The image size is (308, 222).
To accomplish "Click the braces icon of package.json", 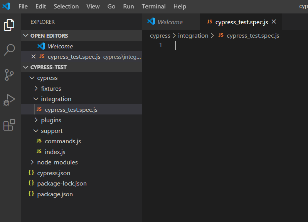I will pyautogui.click(x=31, y=194).
